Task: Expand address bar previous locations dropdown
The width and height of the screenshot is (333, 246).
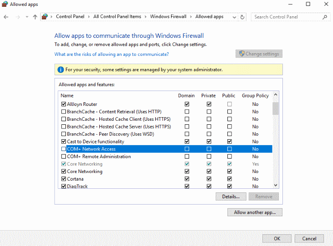Action: click(234, 17)
